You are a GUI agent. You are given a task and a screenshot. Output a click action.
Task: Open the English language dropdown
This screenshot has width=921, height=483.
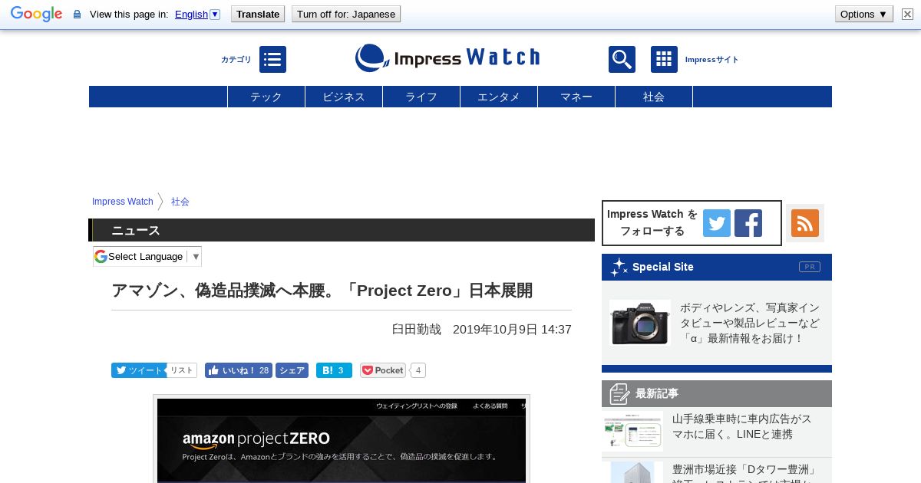click(197, 14)
